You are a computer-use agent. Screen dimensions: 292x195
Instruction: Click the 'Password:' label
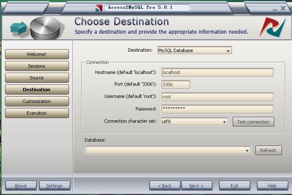(x=146, y=109)
